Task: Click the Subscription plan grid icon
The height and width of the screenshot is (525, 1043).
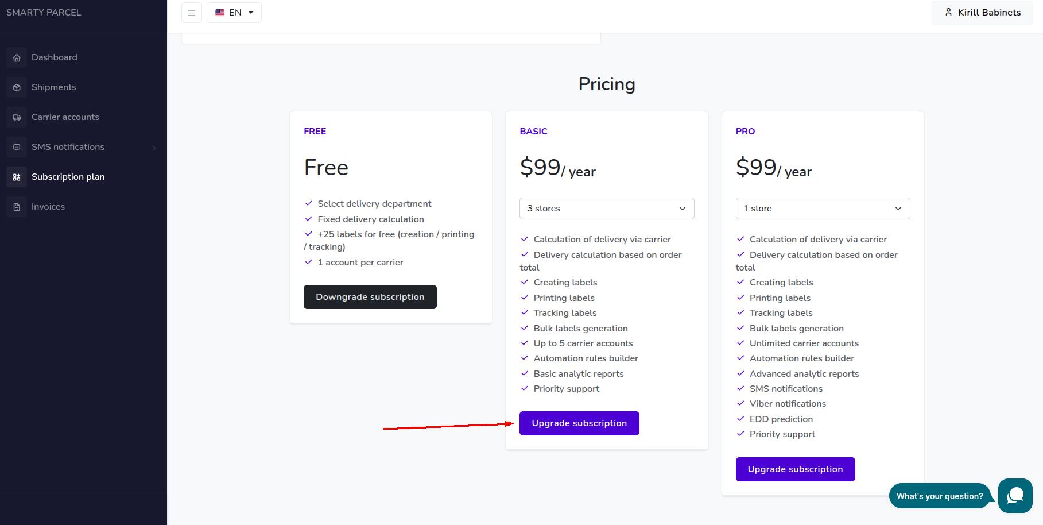Action: pyautogui.click(x=17, y=177)
